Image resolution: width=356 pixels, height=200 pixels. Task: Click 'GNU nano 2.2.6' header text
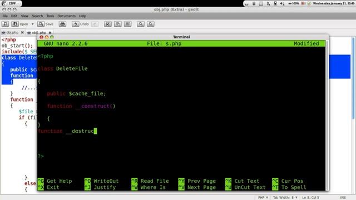[x=66, y=43]
